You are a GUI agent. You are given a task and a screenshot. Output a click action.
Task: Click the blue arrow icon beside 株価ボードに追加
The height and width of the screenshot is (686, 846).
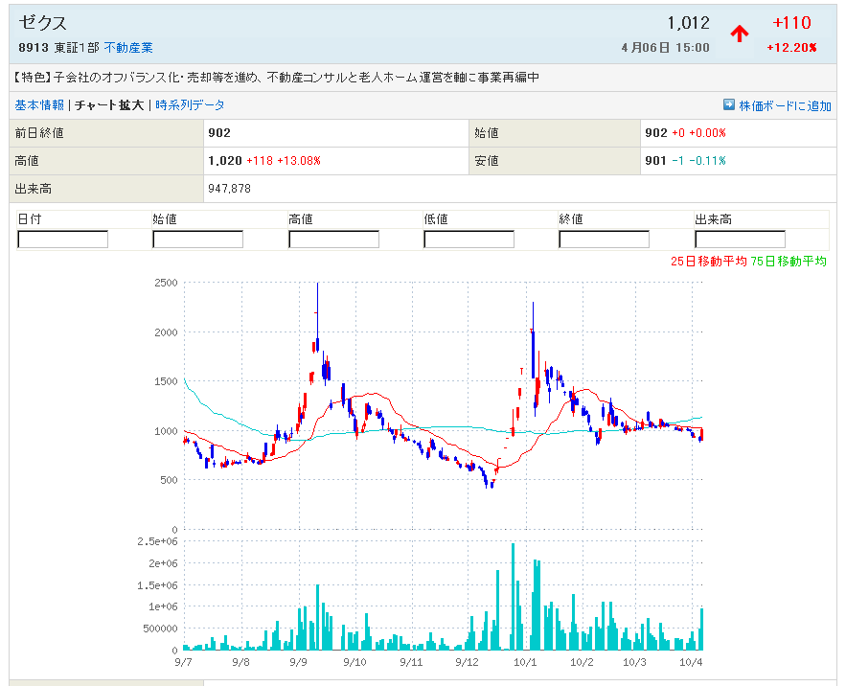728,104
